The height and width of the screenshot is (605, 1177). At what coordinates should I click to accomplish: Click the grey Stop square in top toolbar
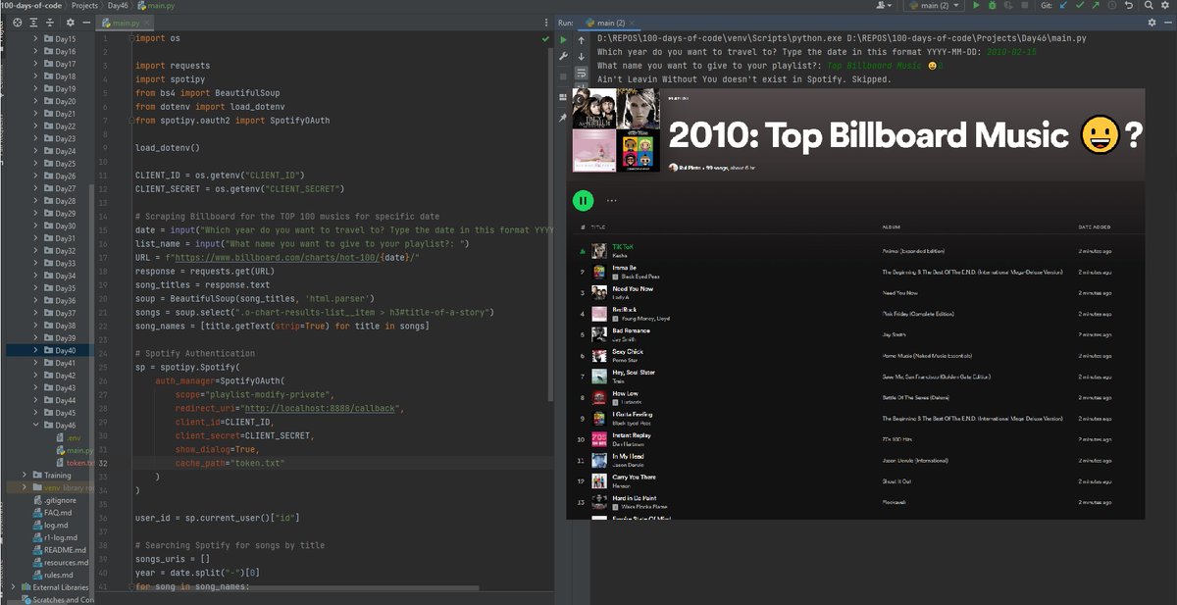[1025, 6]
